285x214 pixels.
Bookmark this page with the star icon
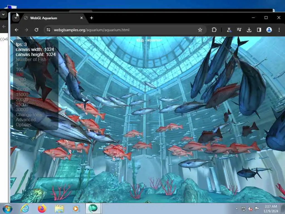click(x=200, y=30)
